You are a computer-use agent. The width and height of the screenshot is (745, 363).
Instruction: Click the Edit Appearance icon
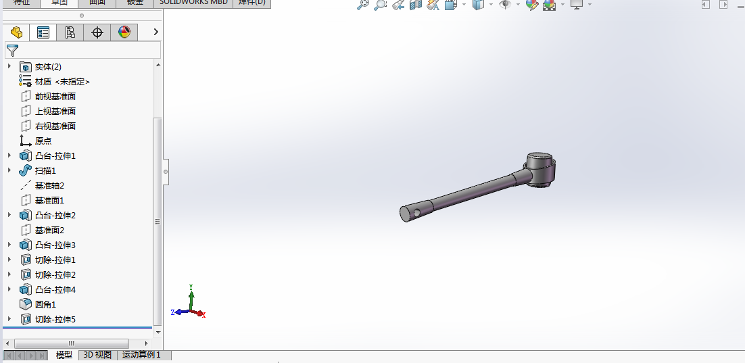click(532, 5)
